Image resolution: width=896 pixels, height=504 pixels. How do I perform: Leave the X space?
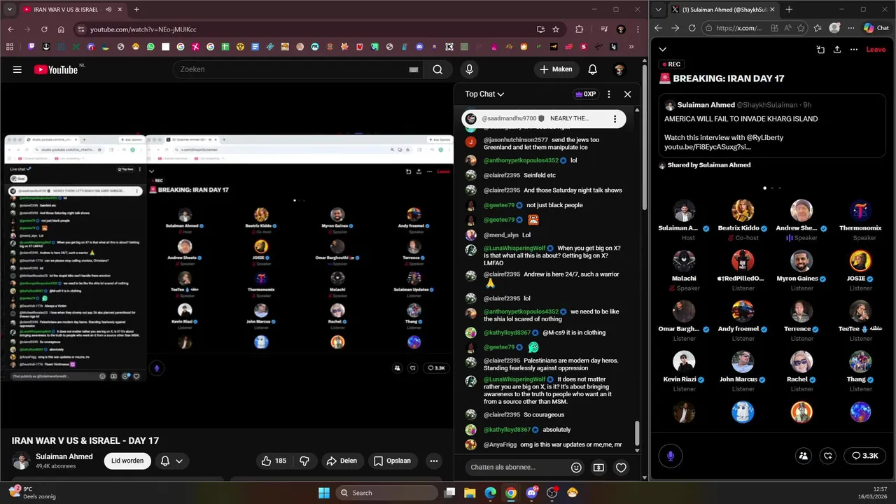(876, 50)
